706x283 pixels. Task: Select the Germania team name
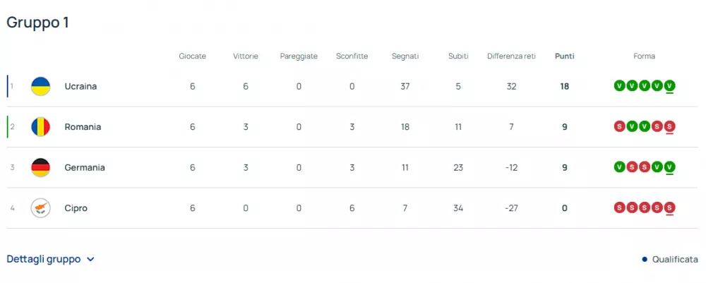85,168
